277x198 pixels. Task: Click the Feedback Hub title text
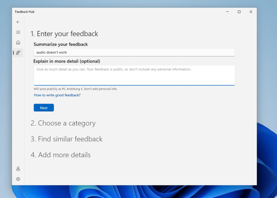(25, 12)
